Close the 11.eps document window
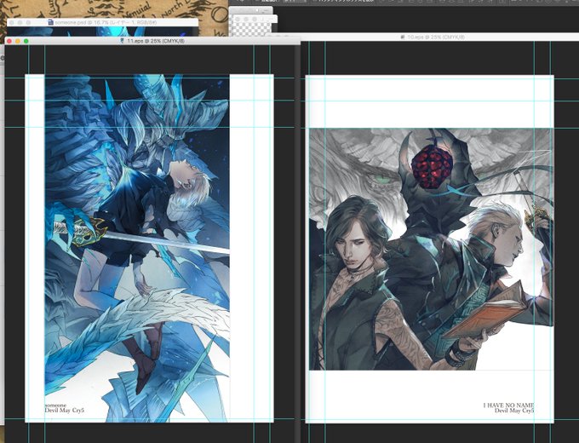 pos(9,41)
